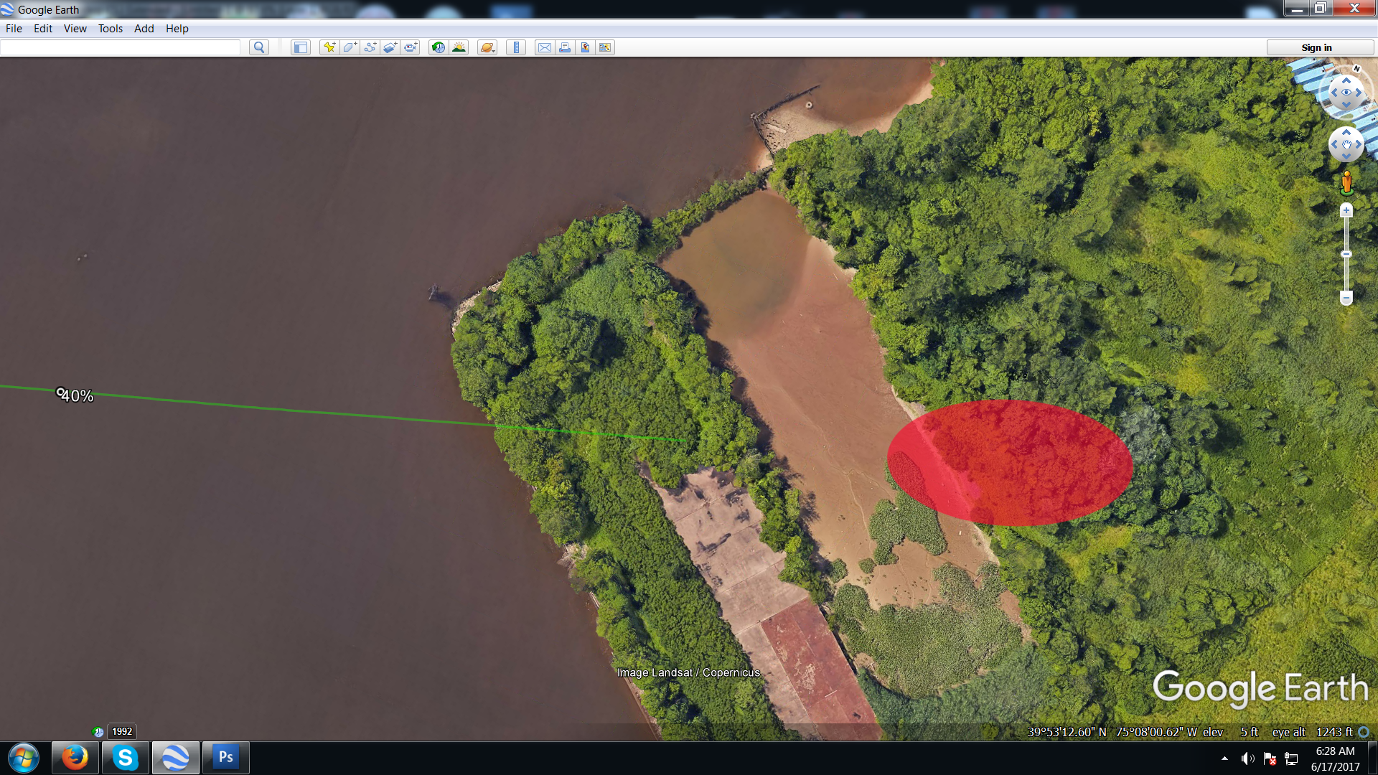1378x775 pixels.
Task: Click the streaming status circle icon
Action: click(1364, 732)
